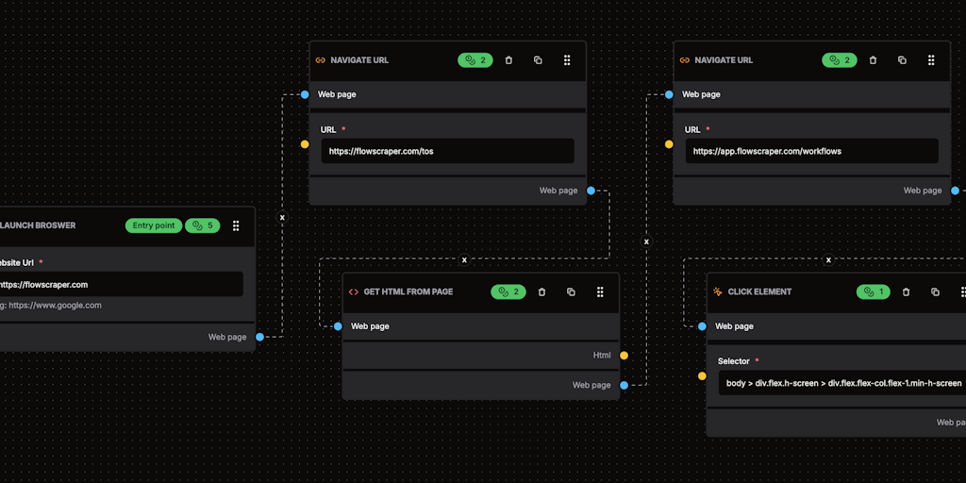Duplicate the flowscraper.com/tos Navigate URL node
This screenshot has width=966, height=483.
click(x=538, y=60)
